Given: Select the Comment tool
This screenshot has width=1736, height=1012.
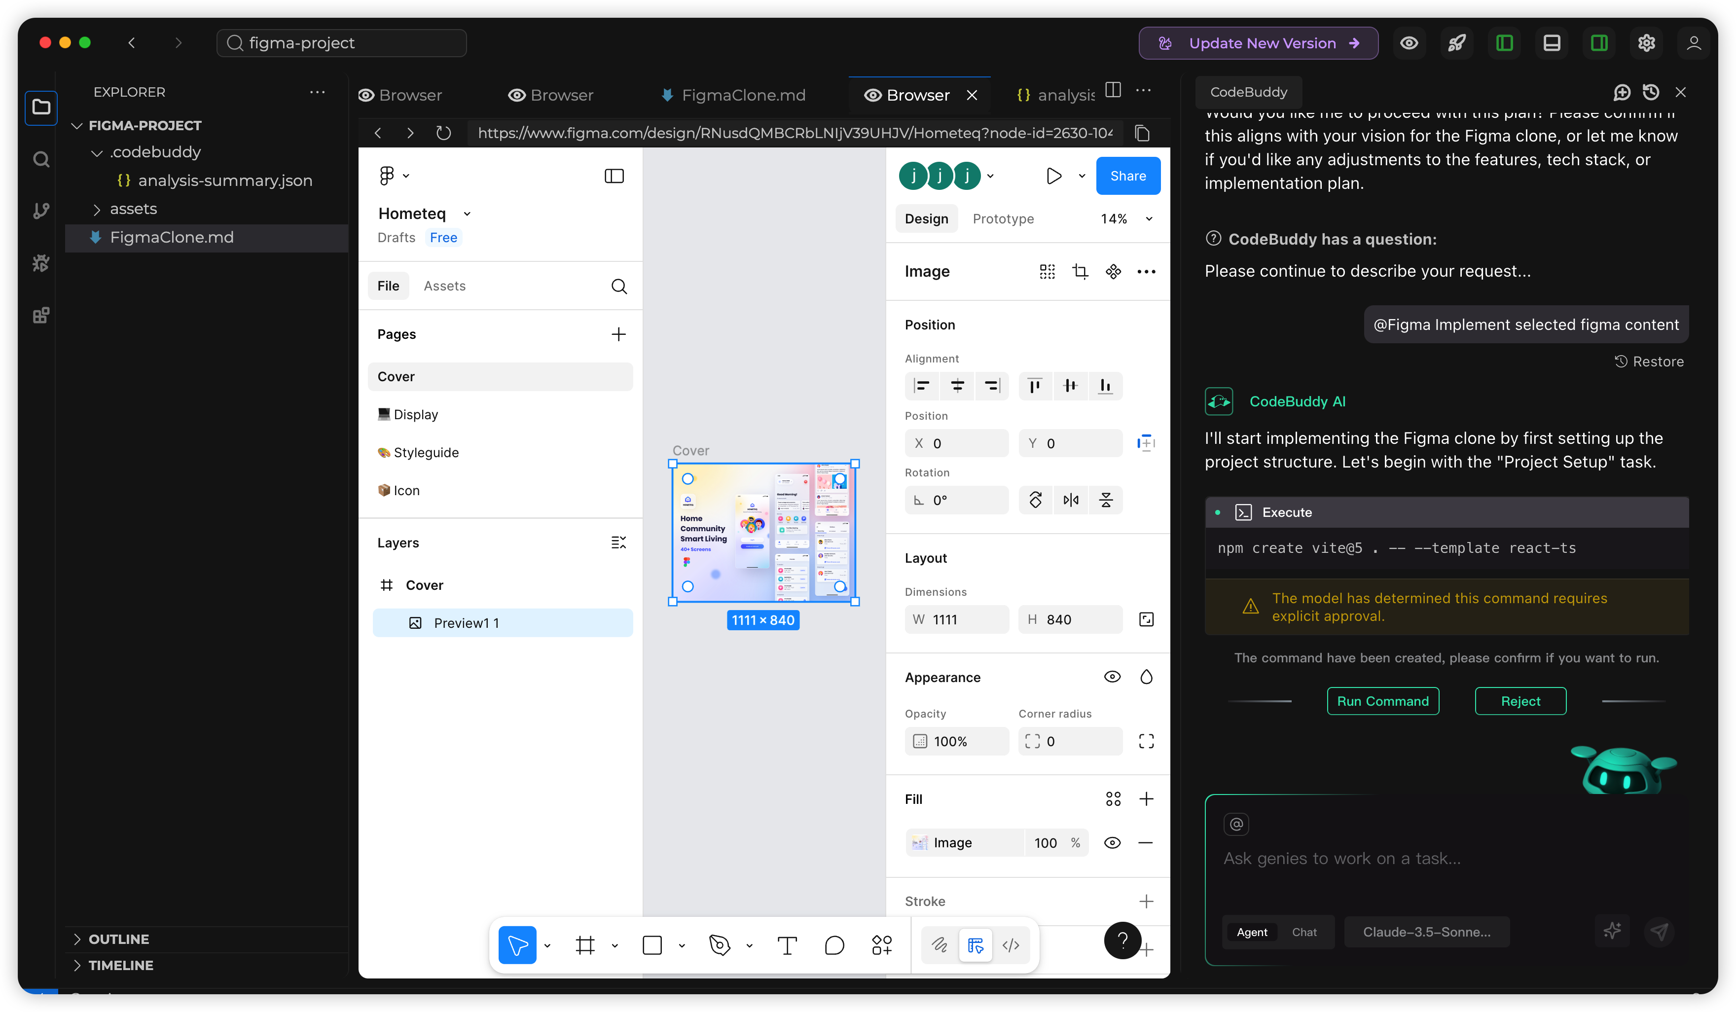Looking at the screenshot, I should 833,945.
